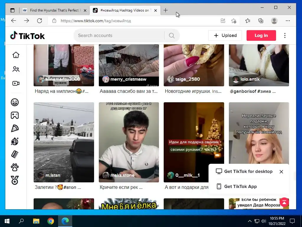Click the Log in button
302x227 pixels.
tap(261, 35)
